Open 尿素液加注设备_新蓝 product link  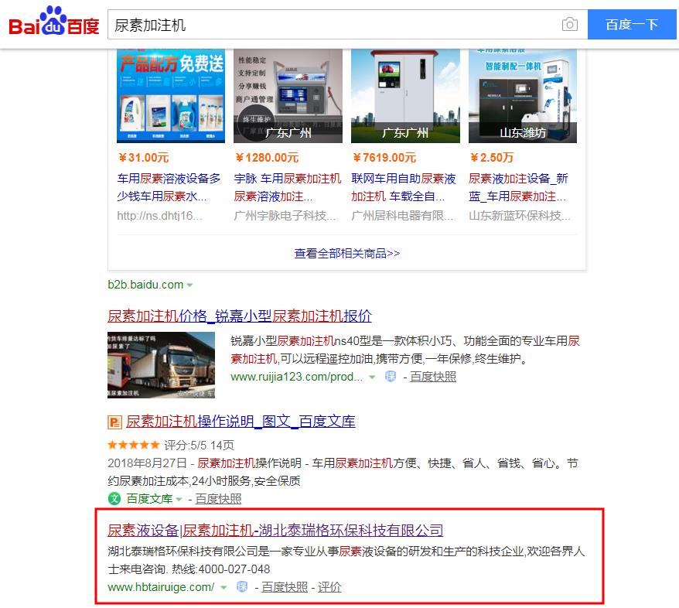pos(518,187)
